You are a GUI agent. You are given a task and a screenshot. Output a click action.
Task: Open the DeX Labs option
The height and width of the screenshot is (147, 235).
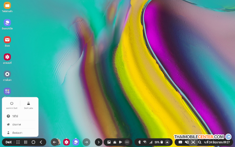click(x=29, y=105)
